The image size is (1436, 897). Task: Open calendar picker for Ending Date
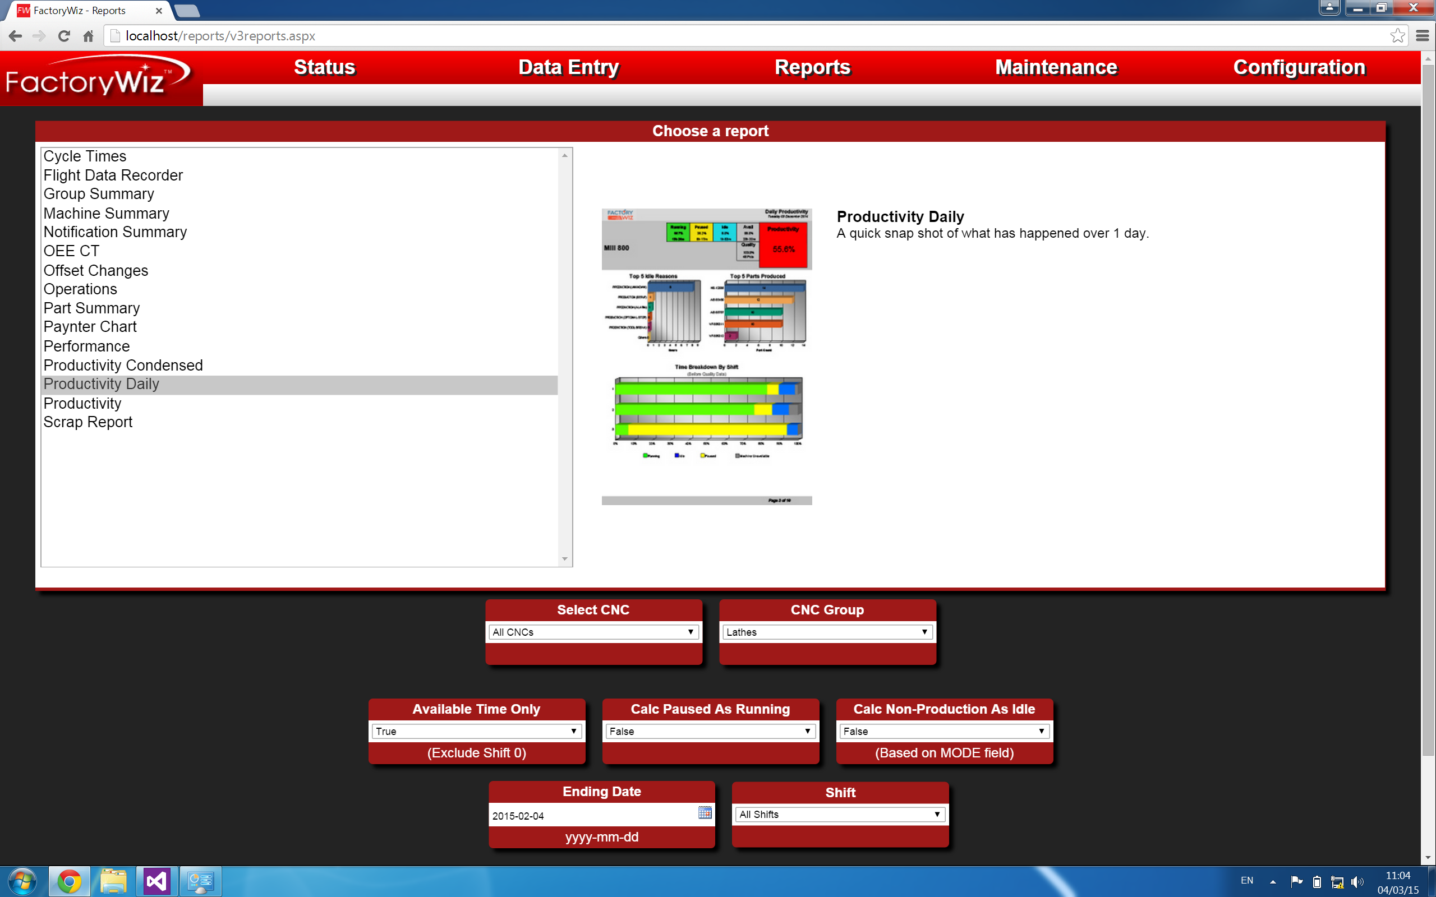[x=705, y=813]
